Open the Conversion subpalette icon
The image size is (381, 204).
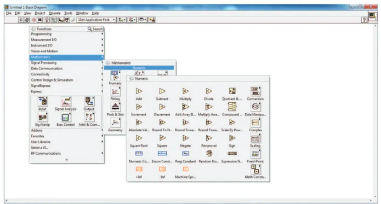(255, 91)
